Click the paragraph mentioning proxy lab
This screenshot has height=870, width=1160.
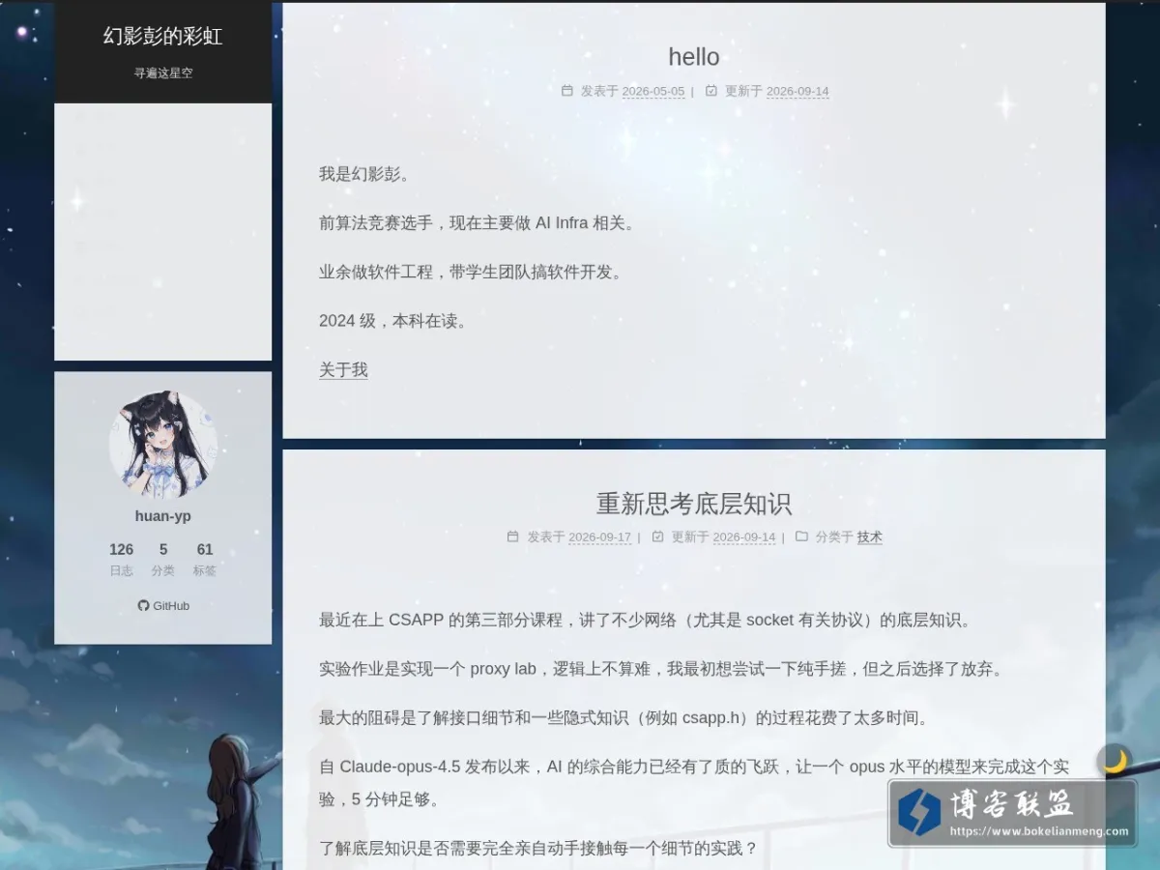pyautogui.click(x=662, y=669)
